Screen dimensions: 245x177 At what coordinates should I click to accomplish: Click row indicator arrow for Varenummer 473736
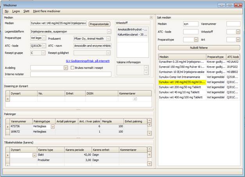click(7, 127)
